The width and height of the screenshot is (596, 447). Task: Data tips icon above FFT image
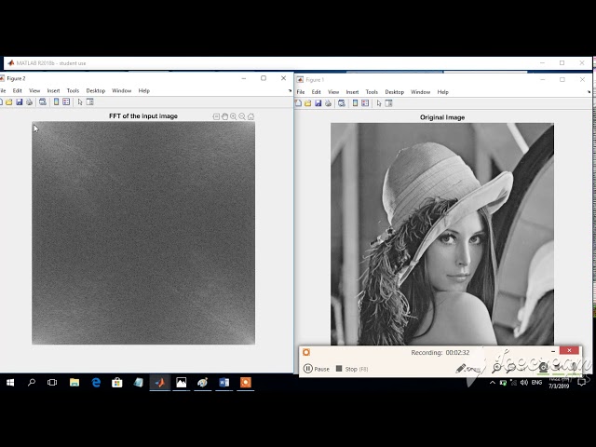pos(216,116)
